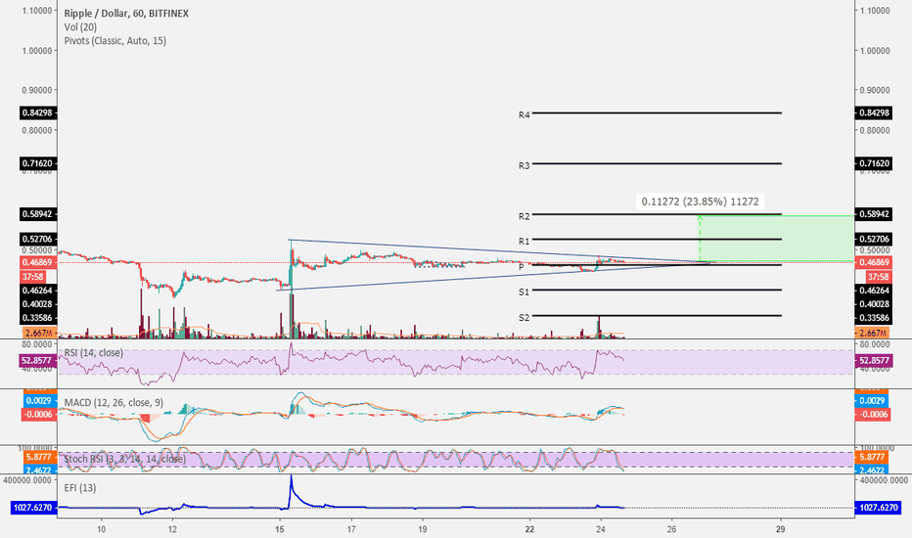This screenshot has width=912, height=538.
Task: Select date 24 on the time axis
Action: tap(600, 529)
